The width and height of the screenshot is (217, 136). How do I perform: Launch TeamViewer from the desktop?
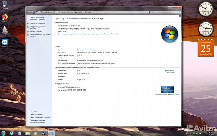pyautogui.click(x=5, y=43)
